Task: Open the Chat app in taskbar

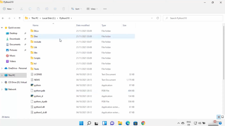Action: click(112, 123)
